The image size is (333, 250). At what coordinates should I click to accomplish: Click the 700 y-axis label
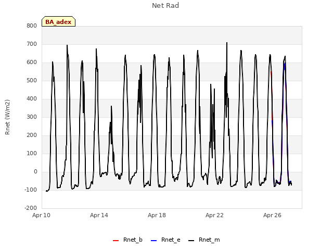[32, 44]
